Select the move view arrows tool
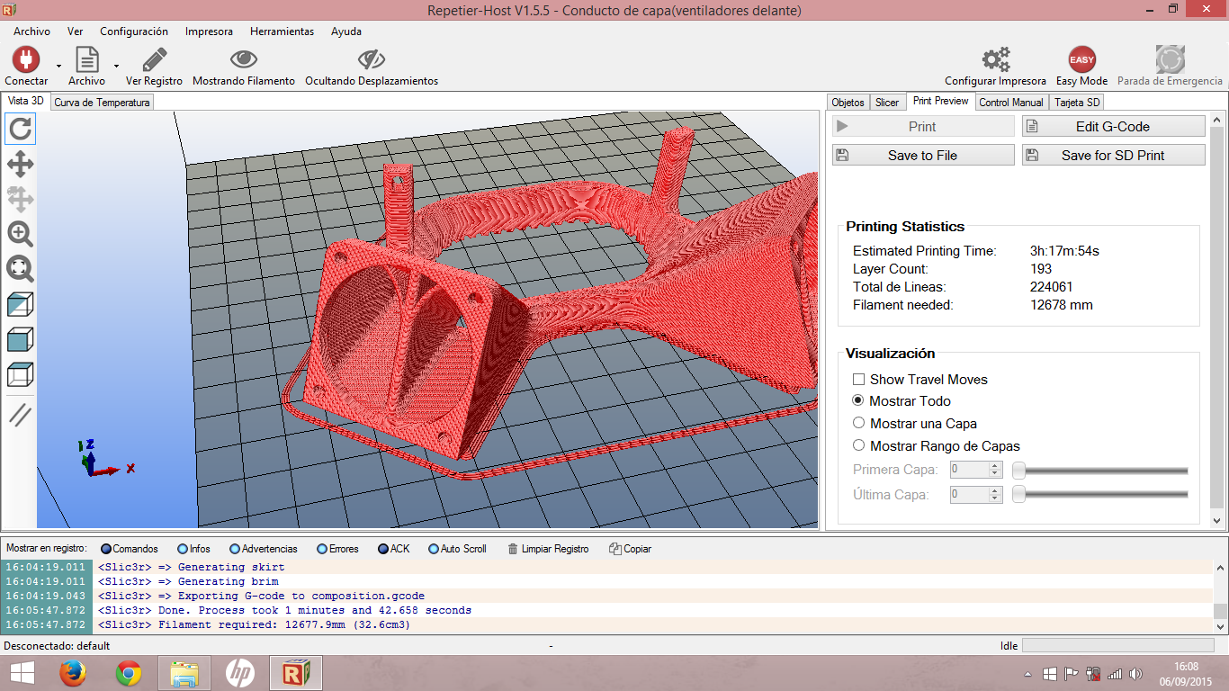This screenshot has height=691, width=1229. point(20,164)
